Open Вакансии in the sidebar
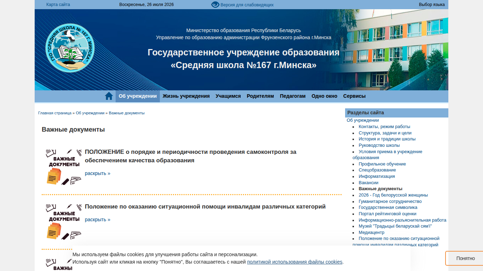Screen dimensions: 483x271 (368, 183)
